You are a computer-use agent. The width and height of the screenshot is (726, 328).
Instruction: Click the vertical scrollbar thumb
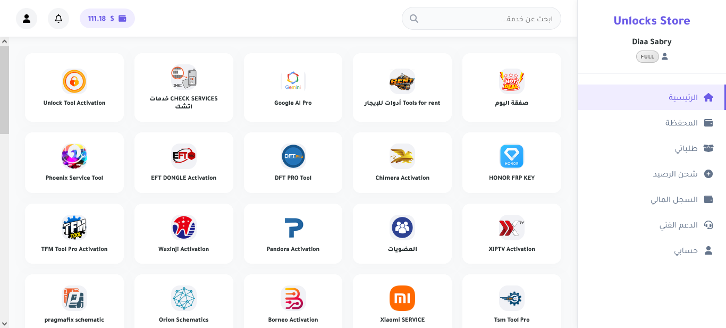tap(4, 90)
